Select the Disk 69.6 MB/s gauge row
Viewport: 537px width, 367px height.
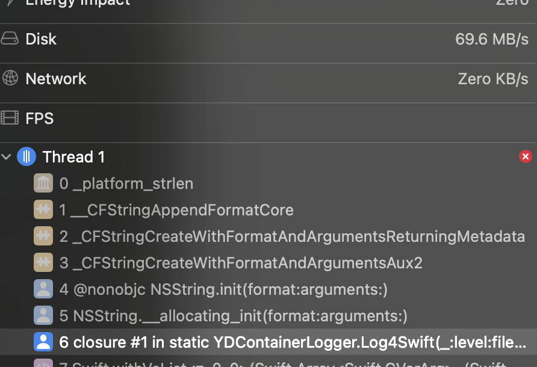(268, 39)
